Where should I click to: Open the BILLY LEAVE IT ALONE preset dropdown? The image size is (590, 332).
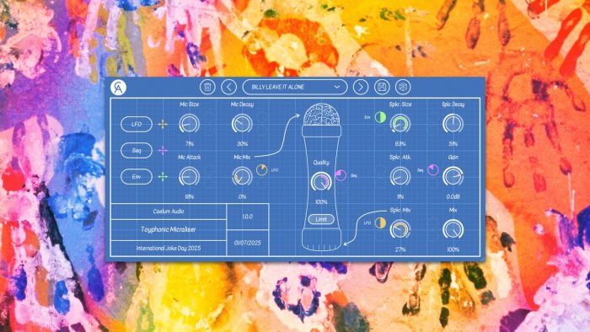point(295,88)
